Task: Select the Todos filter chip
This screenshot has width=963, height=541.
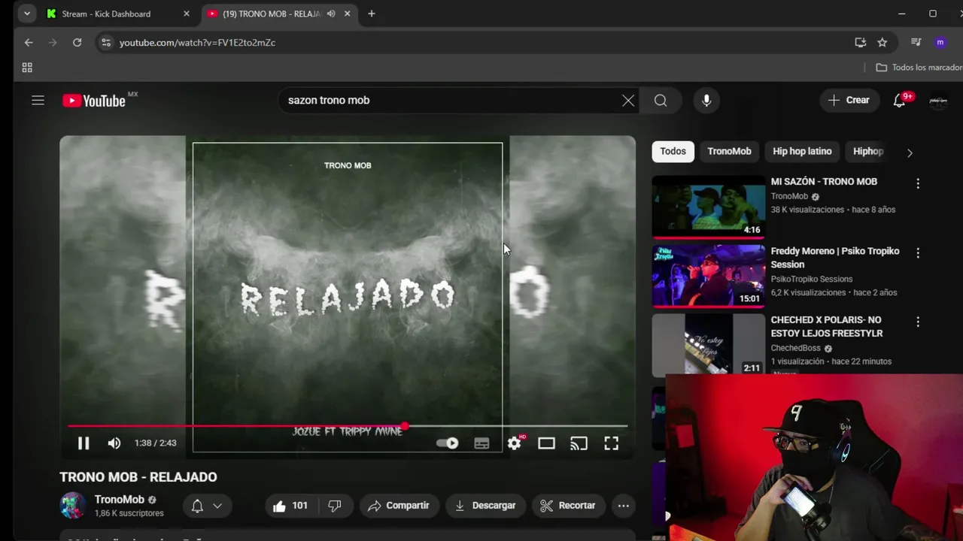Action: (673, 151)
